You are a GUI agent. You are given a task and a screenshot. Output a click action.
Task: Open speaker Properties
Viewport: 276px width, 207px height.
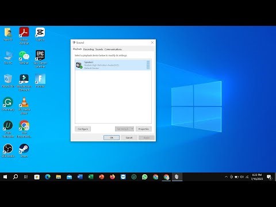[144, 129]
